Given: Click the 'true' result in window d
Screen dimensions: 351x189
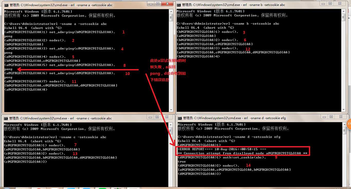Looking at the screenshot, I should pyautogui.click(x=182, y=162).
